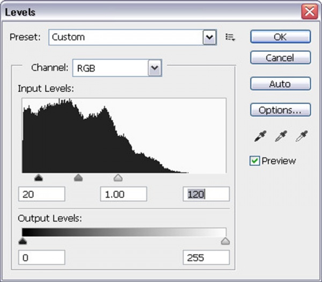Select the black point eyedropper
322x282 pixels.
point(260,136)
